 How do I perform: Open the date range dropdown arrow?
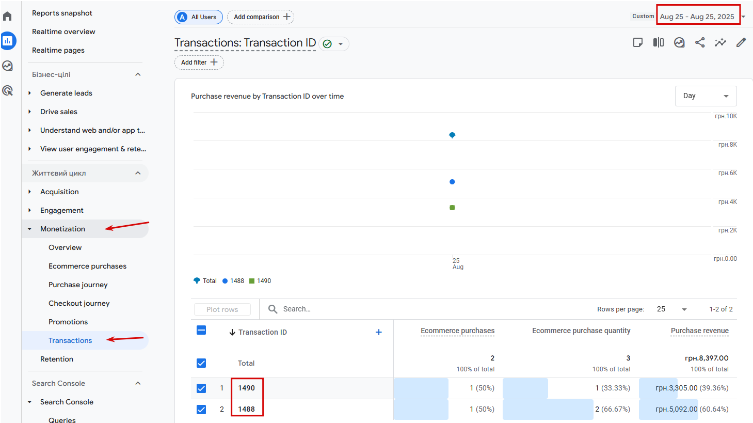744,17
